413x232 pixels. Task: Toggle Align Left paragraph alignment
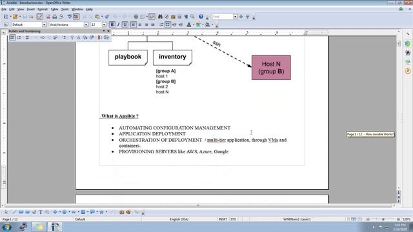tap(134, 24)
